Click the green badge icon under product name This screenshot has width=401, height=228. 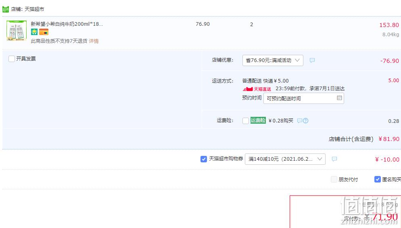pyautogui.click(x=34, y=32)
